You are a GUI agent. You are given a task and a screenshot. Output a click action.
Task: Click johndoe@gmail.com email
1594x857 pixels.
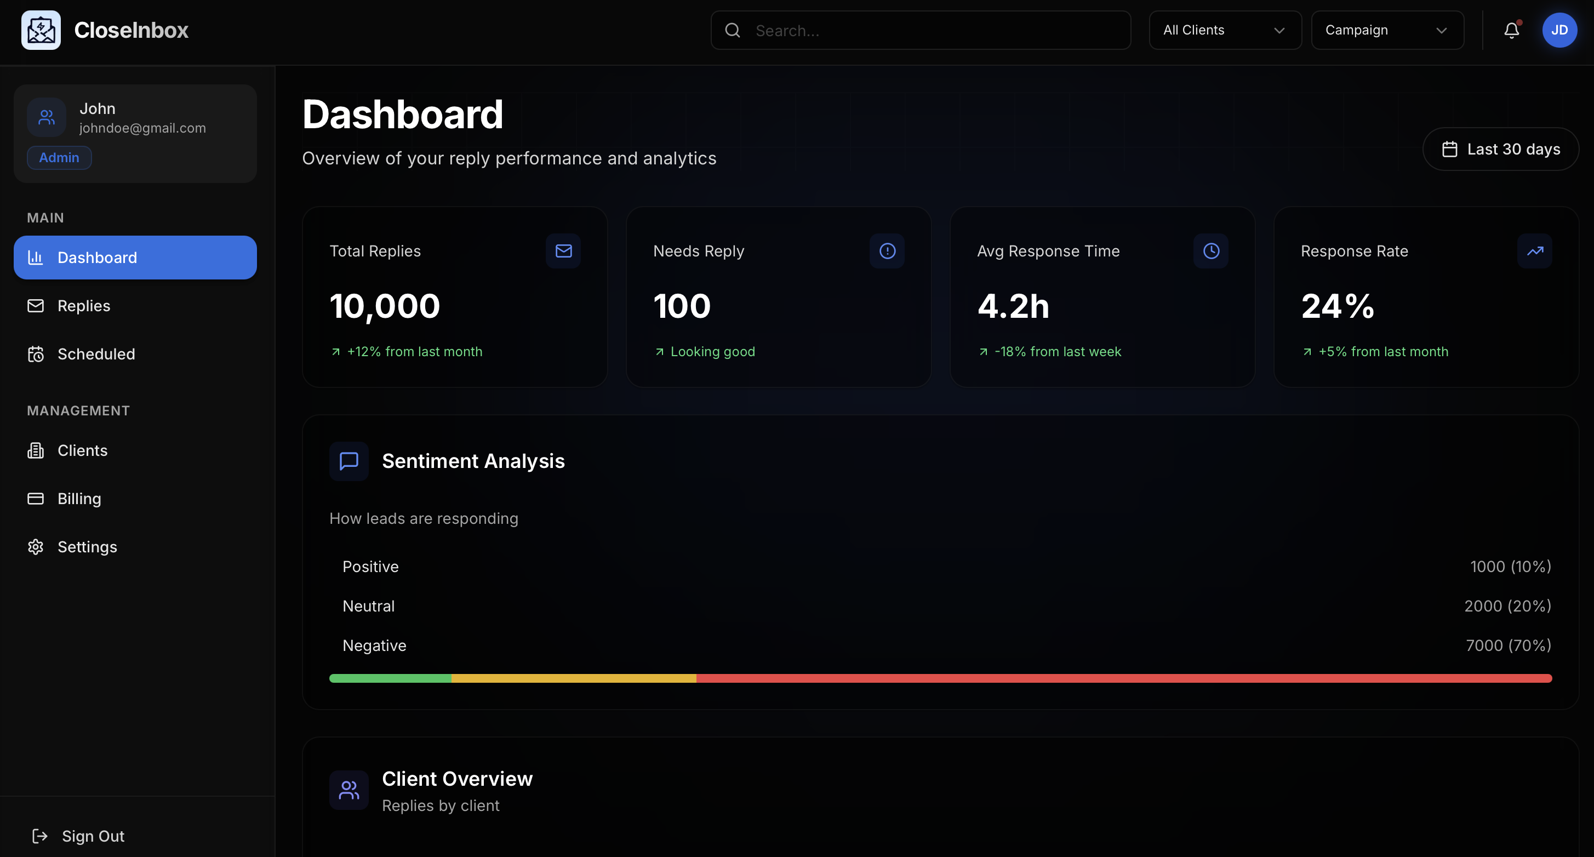point(142,128)
